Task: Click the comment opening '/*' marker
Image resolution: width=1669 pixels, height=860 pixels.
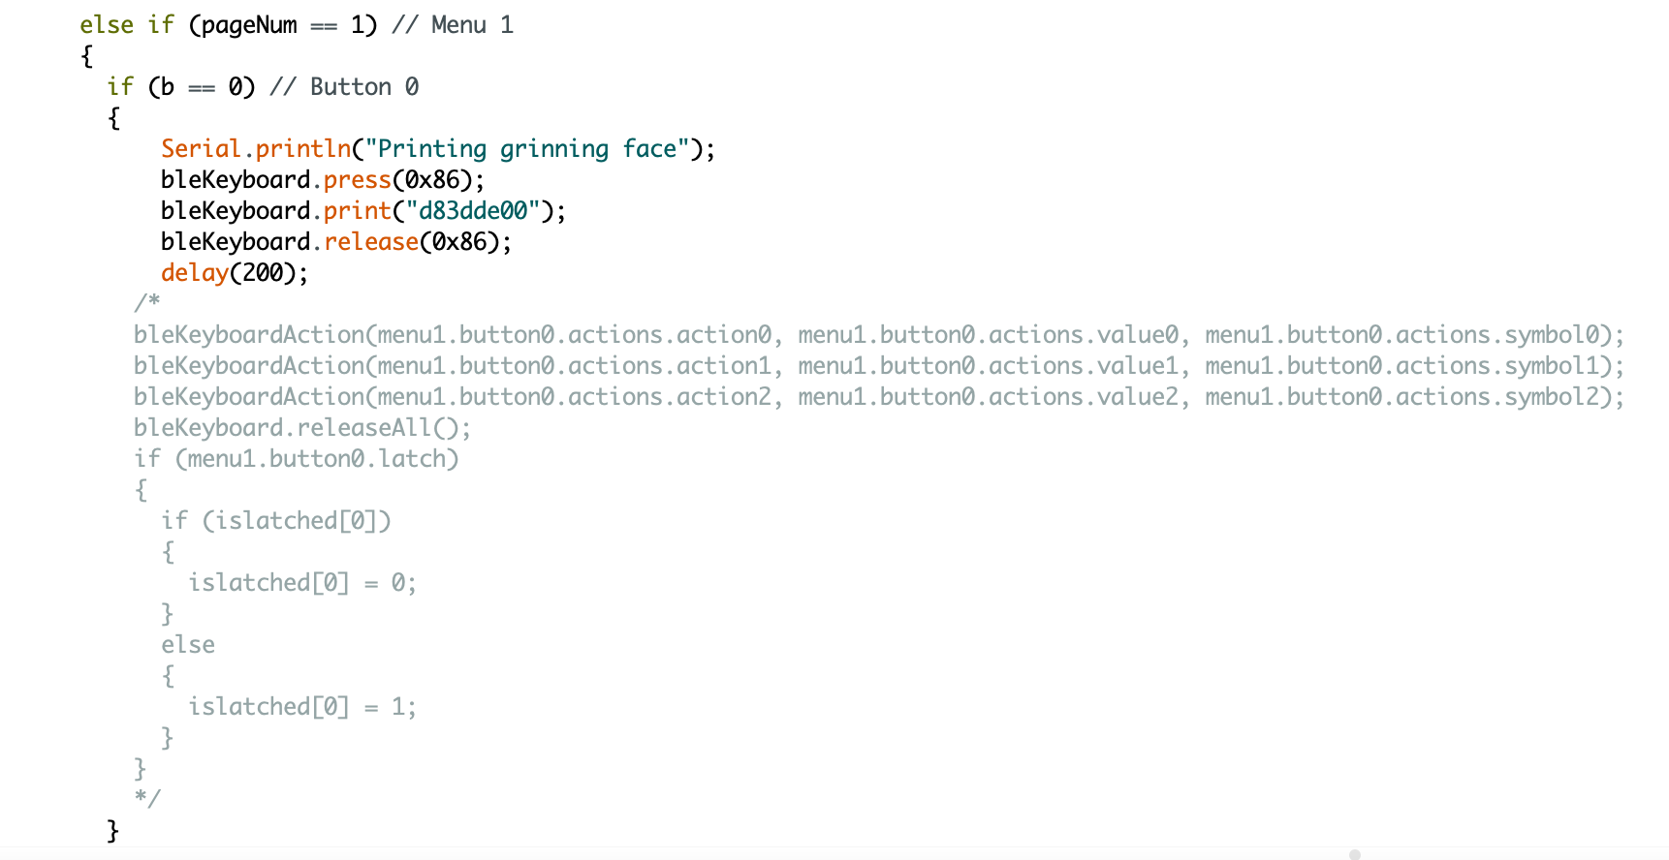Action: coord(147,303)
